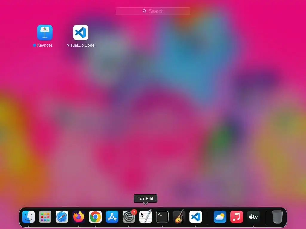Launch Visual Studio Code from Launchpad grid
Image resolution: width=306 pixels, height=229 pixels.
81,32
